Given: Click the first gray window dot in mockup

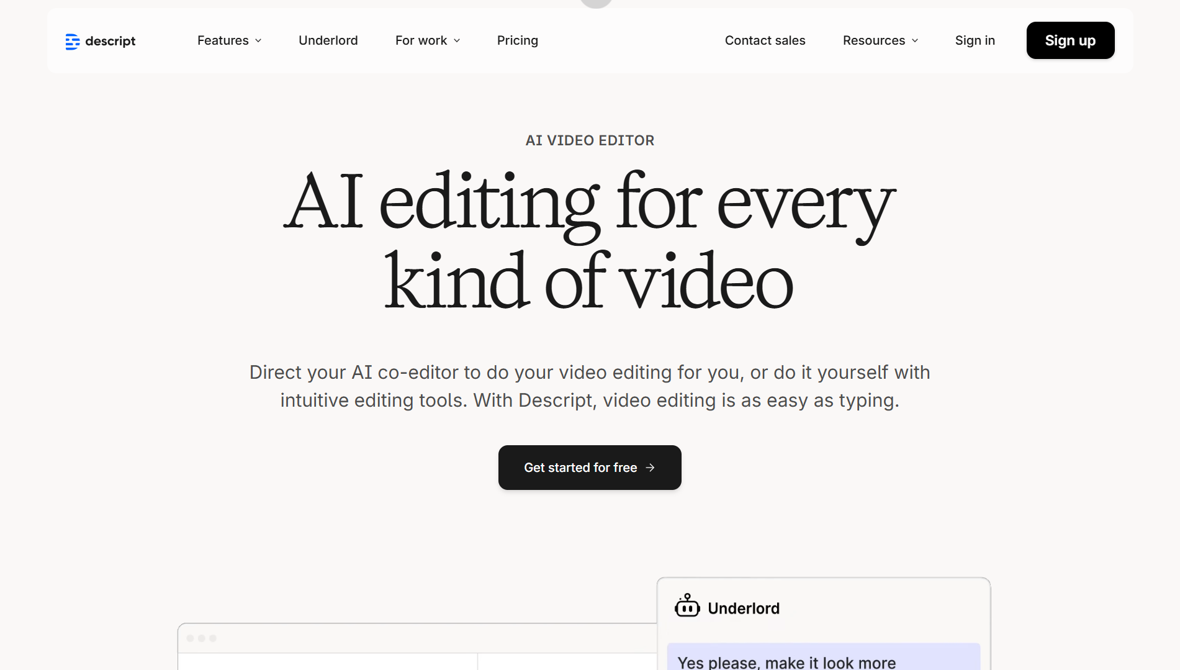Looking at the screenshot, I should [x=190, y=638].
